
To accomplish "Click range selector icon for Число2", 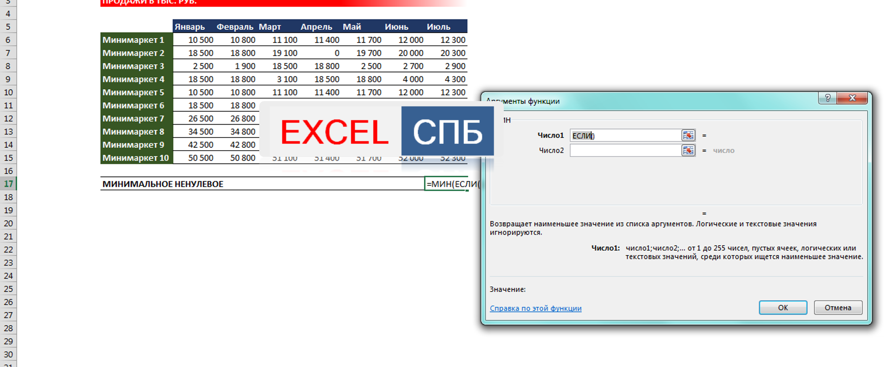I will [x=688, y=151].
